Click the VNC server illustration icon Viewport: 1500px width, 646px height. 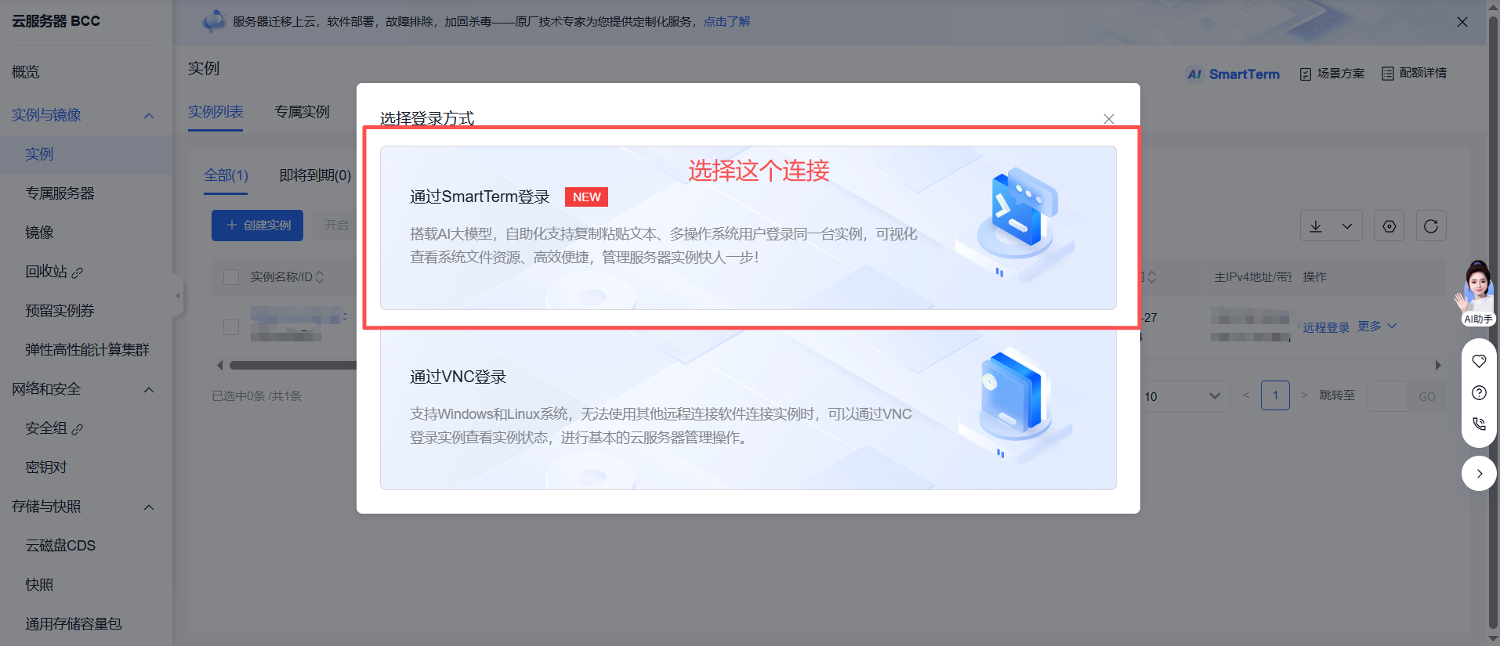pos(1016,405)
